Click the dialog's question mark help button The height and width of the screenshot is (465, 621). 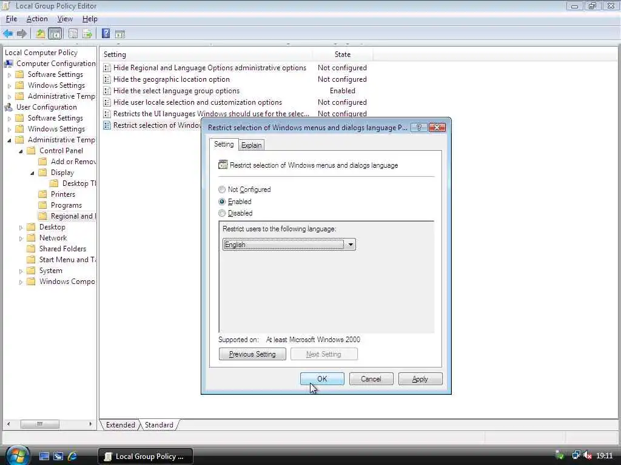point(418,127)
